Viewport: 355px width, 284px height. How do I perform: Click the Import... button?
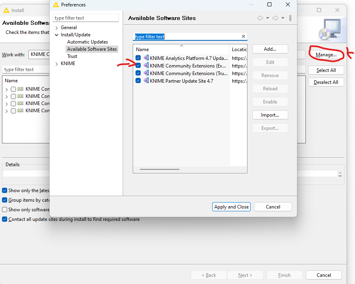(x=270, y=115)
